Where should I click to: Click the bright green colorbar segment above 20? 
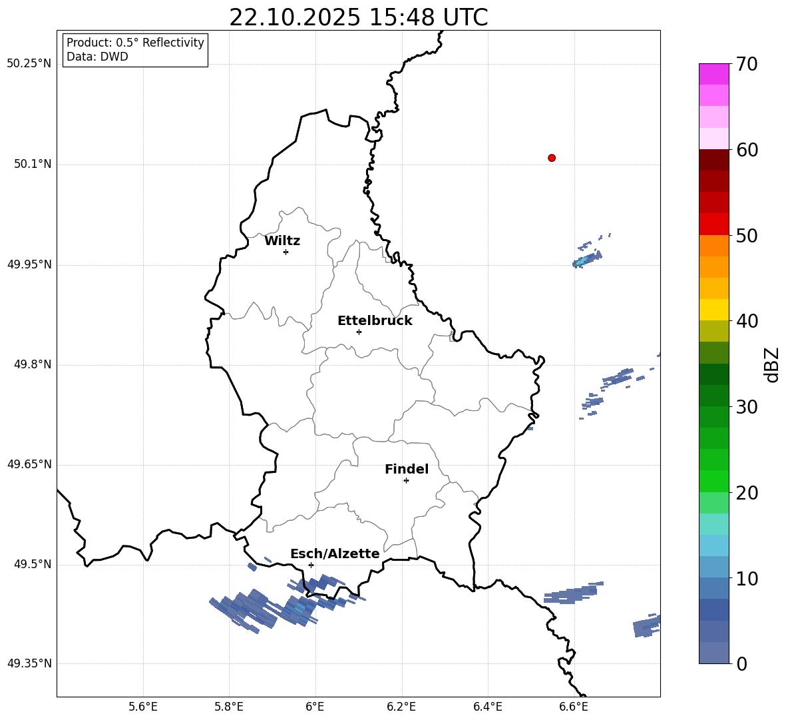click(x=713, y=481)
